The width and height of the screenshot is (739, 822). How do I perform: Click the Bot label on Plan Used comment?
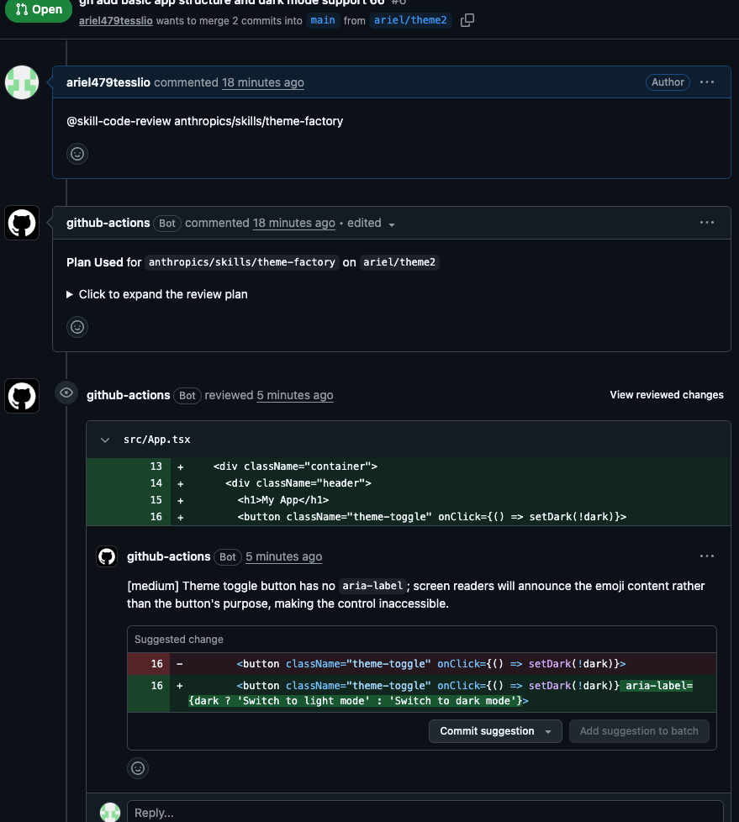pos(166,224)
